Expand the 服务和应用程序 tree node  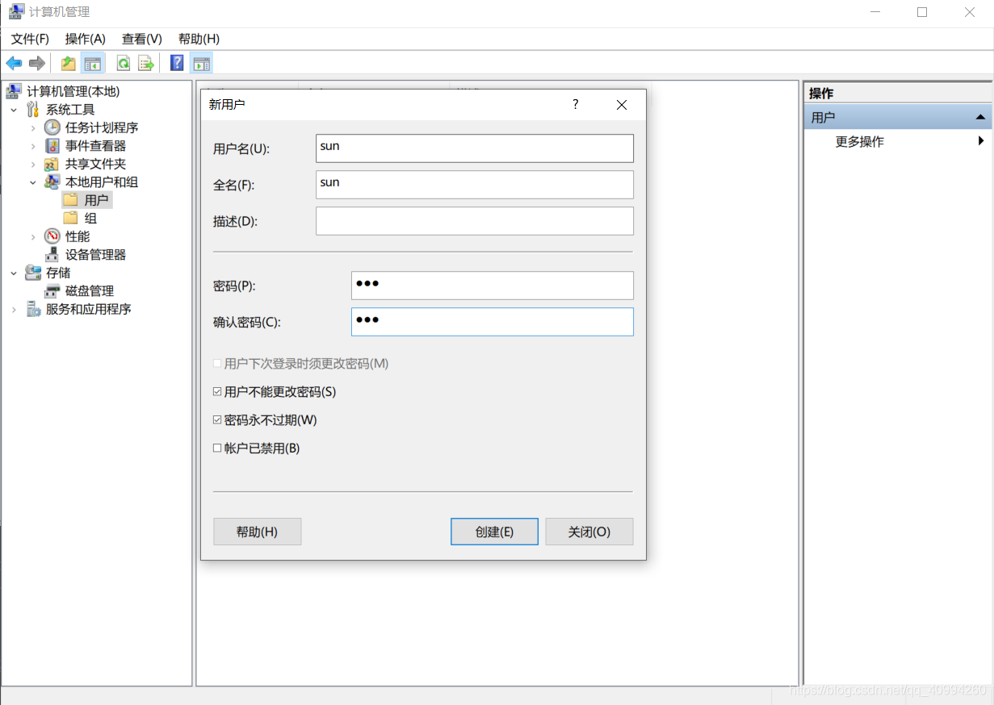pyautogui.click(x=14, y=309)
